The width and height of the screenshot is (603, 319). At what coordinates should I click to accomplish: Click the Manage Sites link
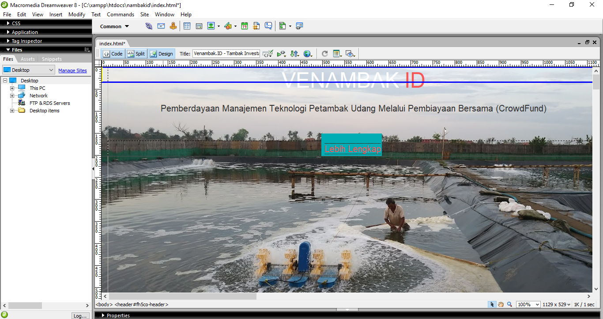[x=73, y=70]
